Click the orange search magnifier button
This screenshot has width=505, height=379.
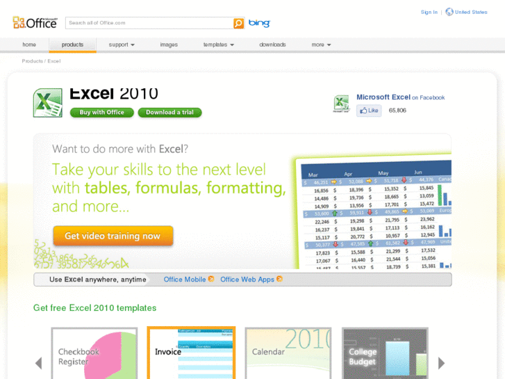238,23
